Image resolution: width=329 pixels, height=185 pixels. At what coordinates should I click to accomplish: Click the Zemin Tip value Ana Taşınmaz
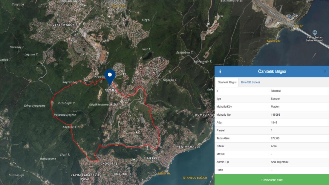pyautogui.click(x=279, y=162)
